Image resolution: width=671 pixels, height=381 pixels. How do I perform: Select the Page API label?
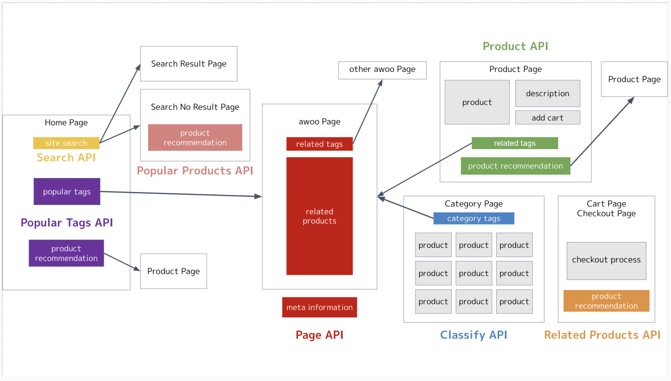319,335
